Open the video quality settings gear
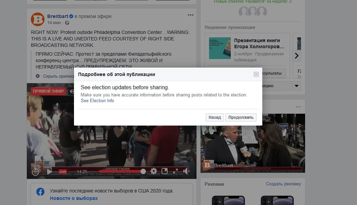The height and width of the screenshot is (205, 357). point(154,171)
